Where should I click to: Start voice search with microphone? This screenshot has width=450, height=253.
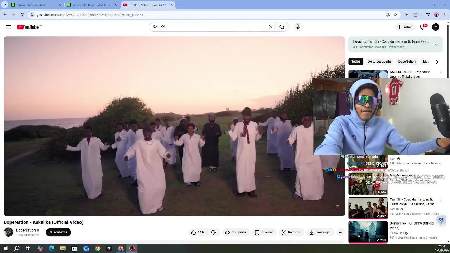(298, 27)
